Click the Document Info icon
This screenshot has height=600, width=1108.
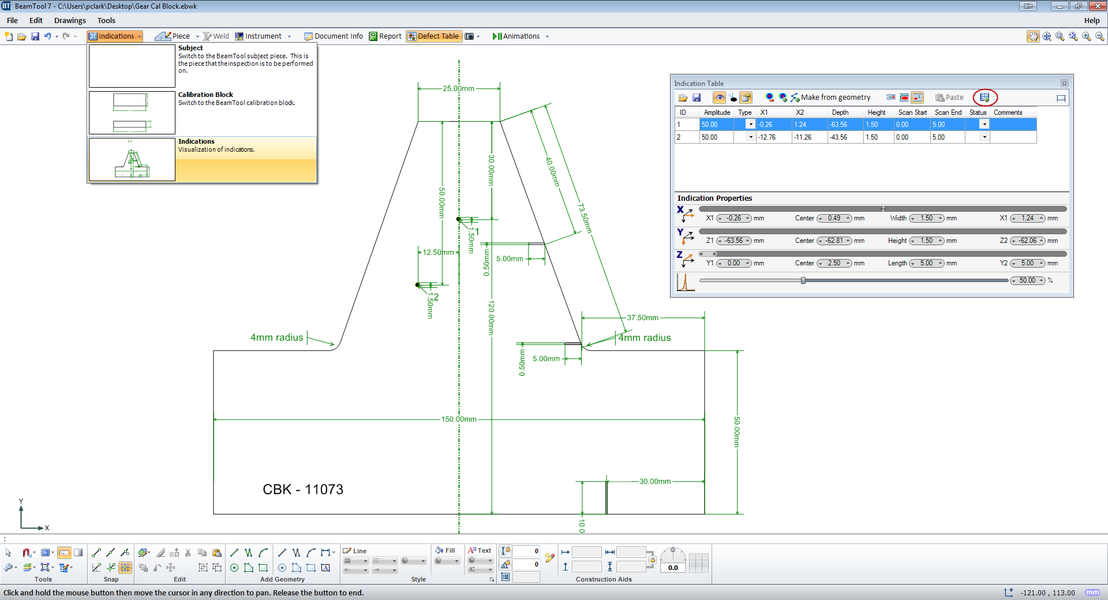coord(308,36)
